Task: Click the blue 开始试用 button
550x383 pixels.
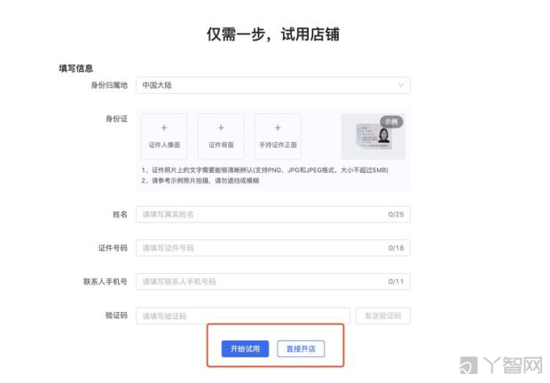Action: click(x=245, y=349)
